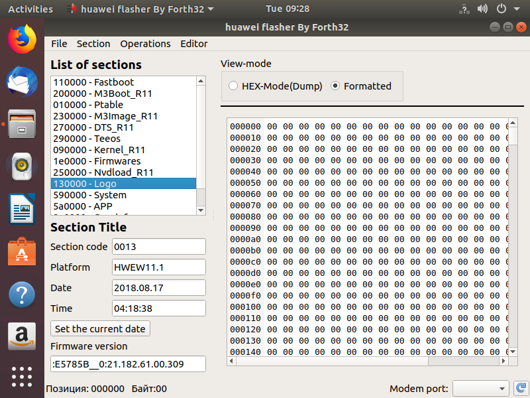This screenshot has height=398, width=530.
Task: Select section 010000 - Ptable
Action: pyautogui.click(x=123, y=105)
